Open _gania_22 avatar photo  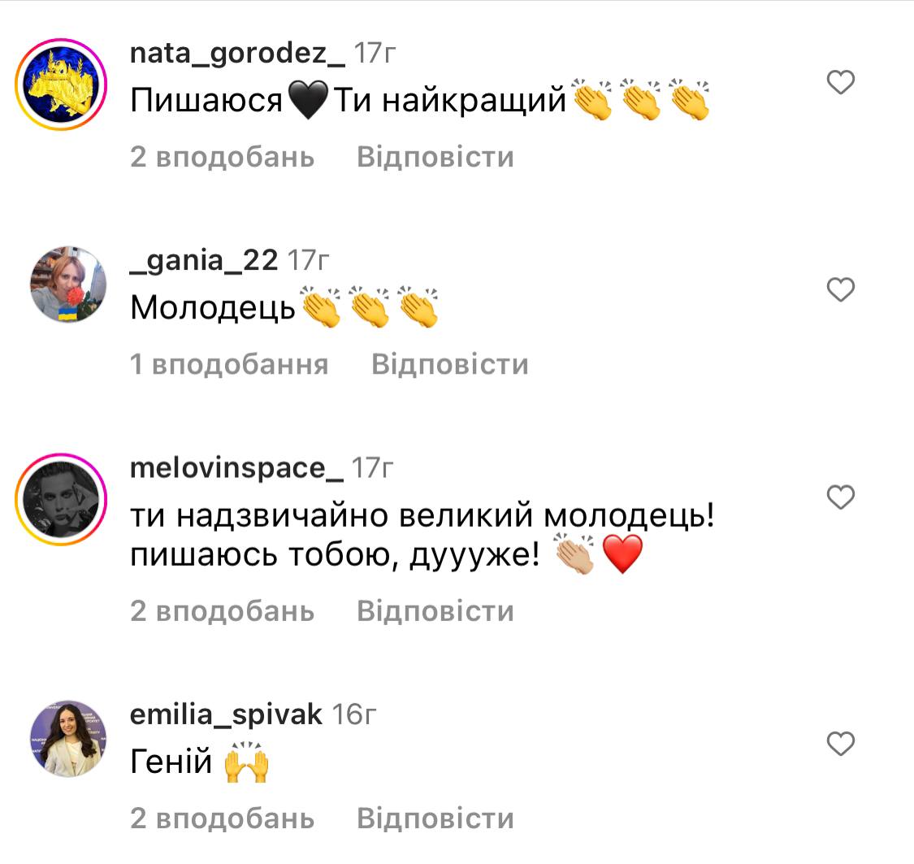[x=68, y=284]
